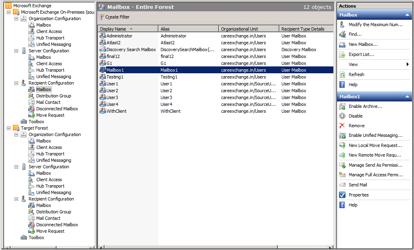Click the Send Mail envelope icon

342,185
